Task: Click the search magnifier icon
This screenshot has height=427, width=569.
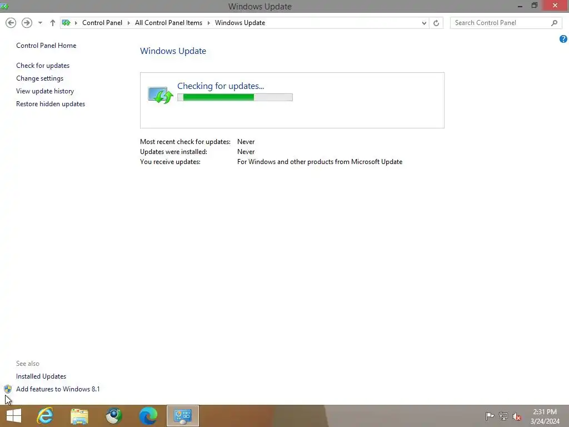Action: click(554, 23)
